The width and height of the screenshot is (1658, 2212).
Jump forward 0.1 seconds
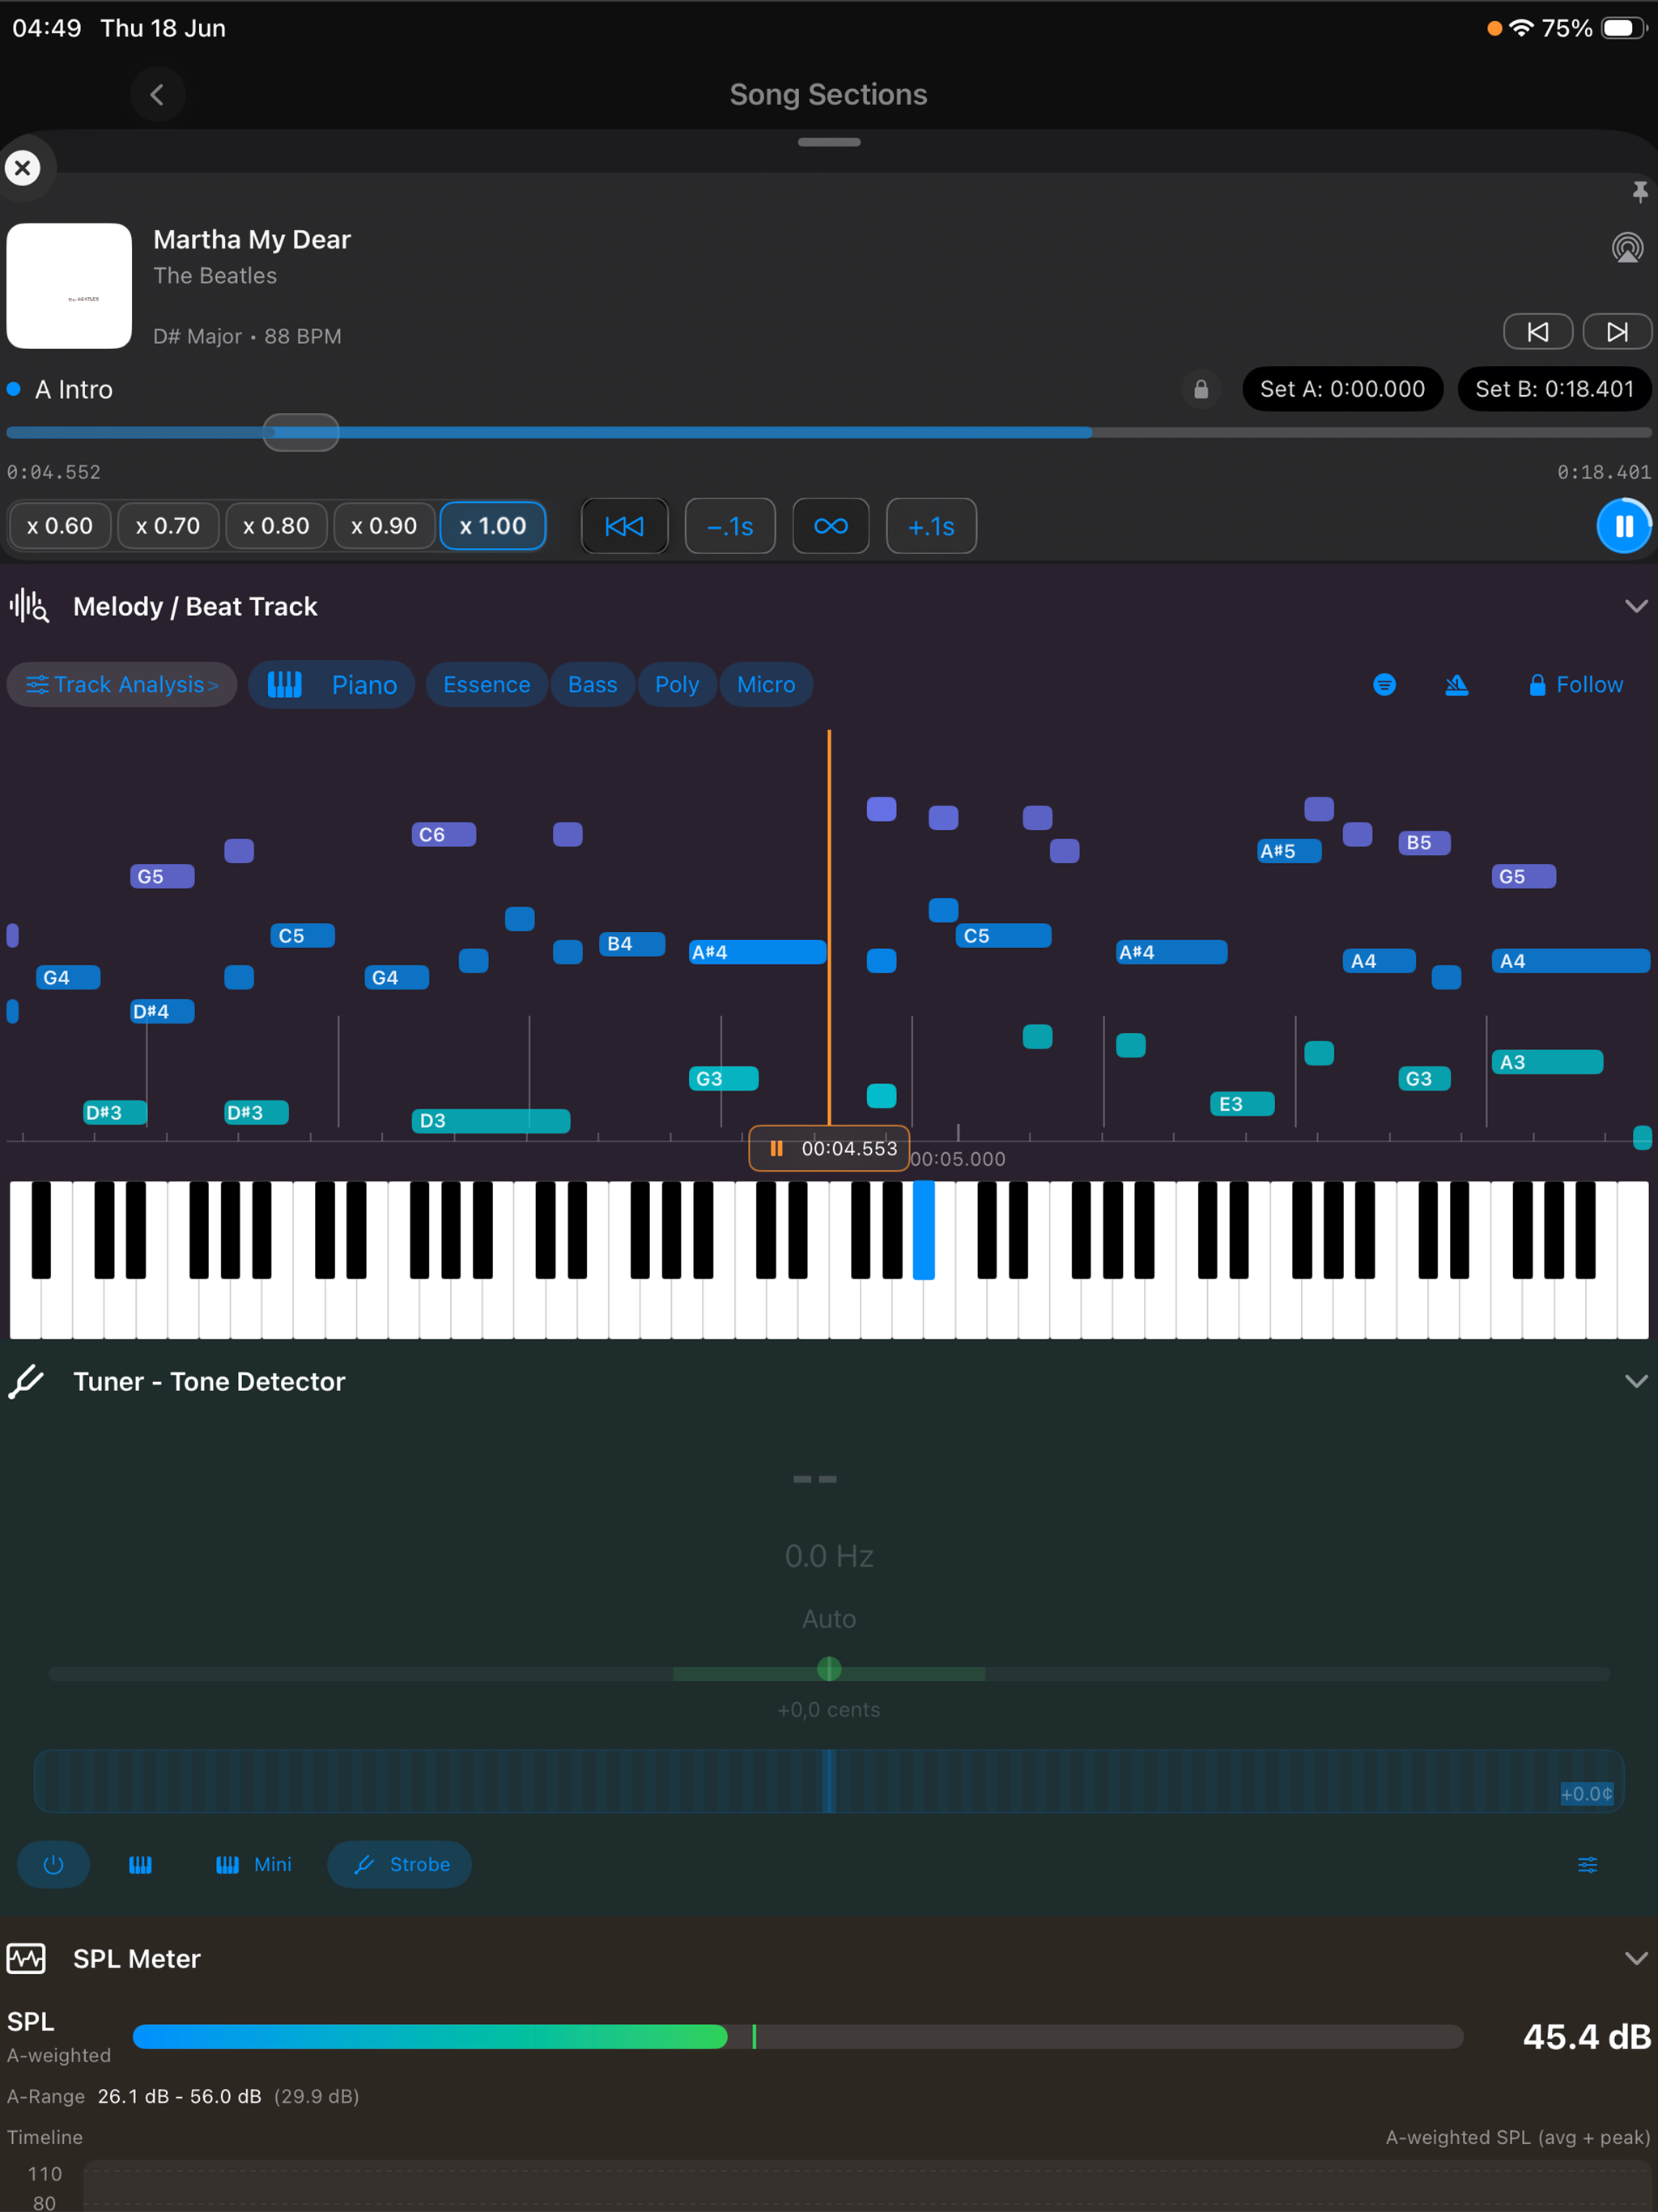pyautogui.click(x=931, y=526)
